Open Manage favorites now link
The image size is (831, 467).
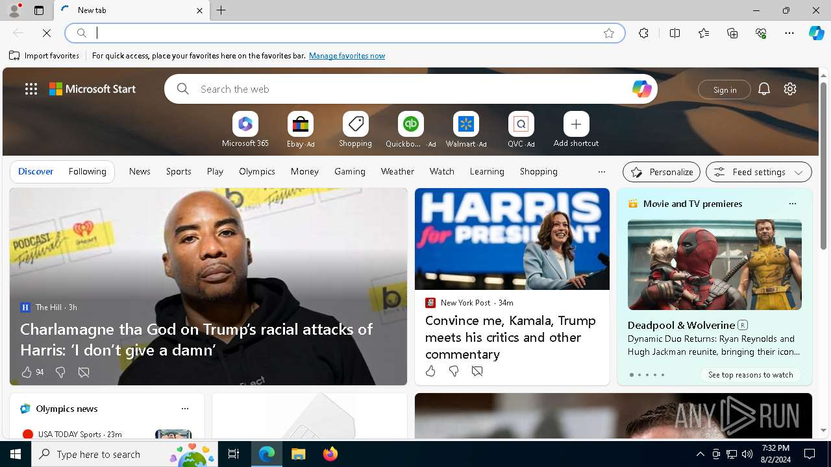click(347, 56)
